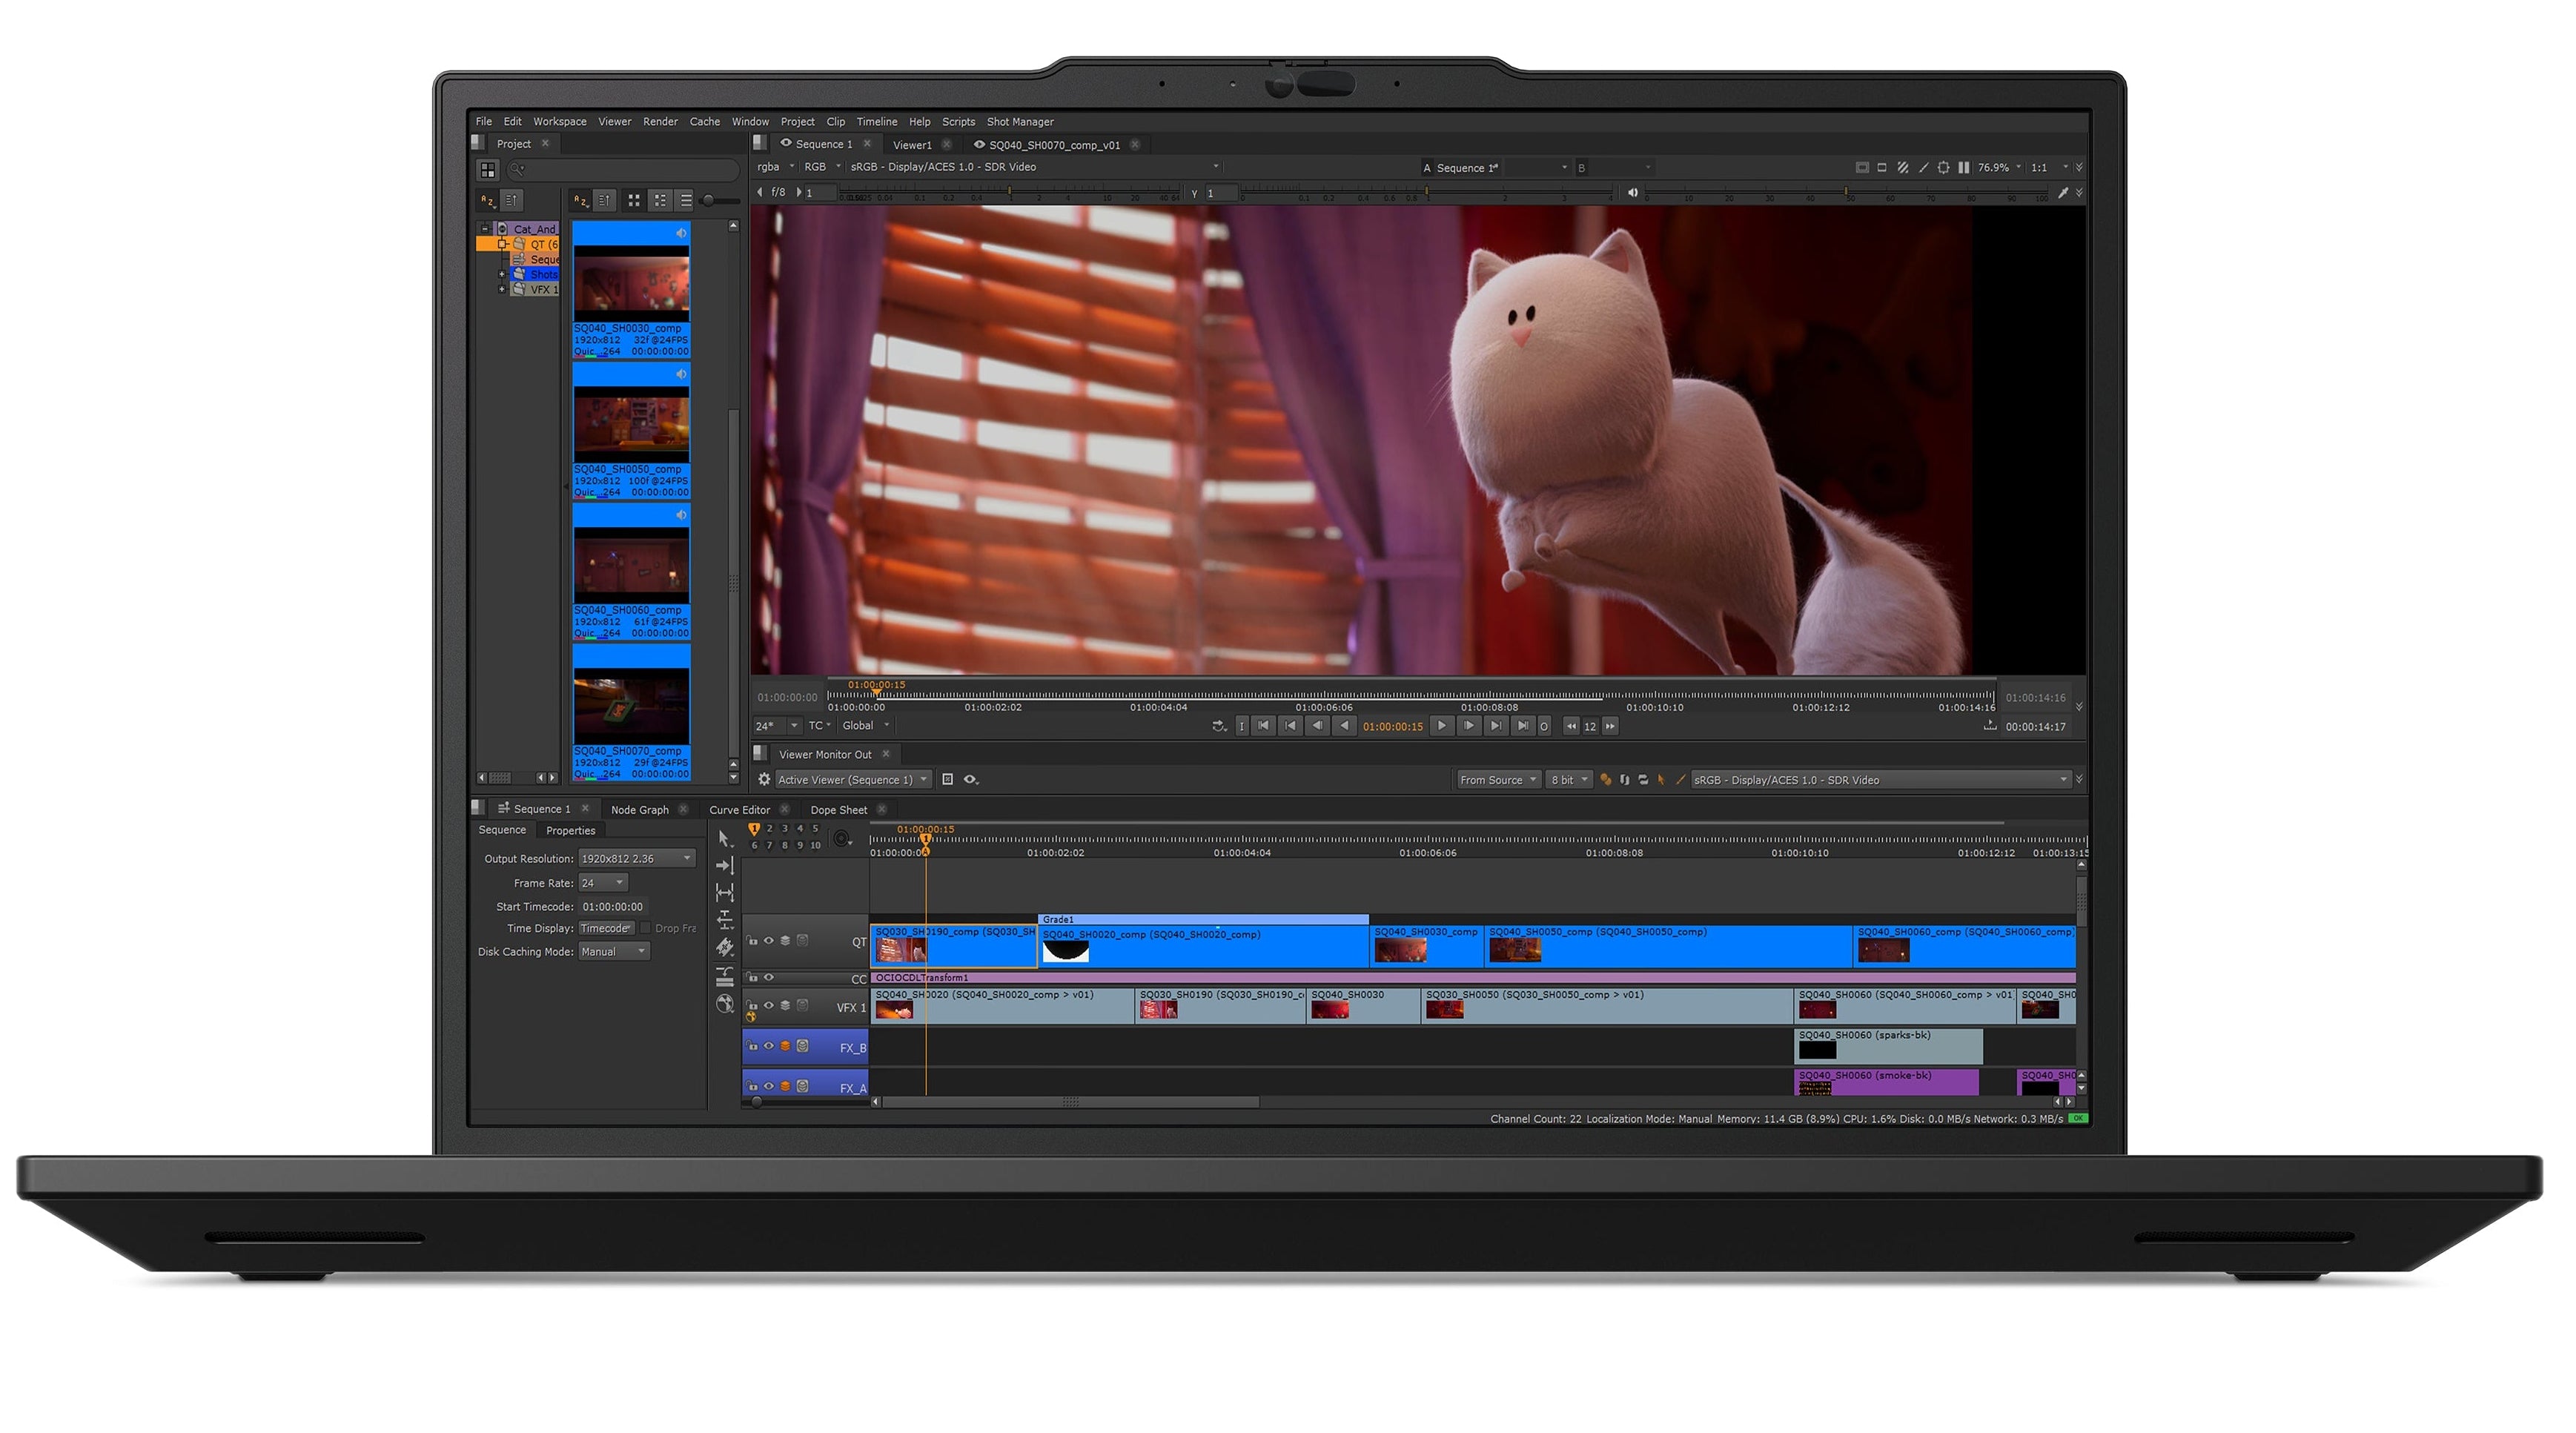Open the Properties sub-tab
This screenshot has height=1433, width=2576.
tap(570, 831)
